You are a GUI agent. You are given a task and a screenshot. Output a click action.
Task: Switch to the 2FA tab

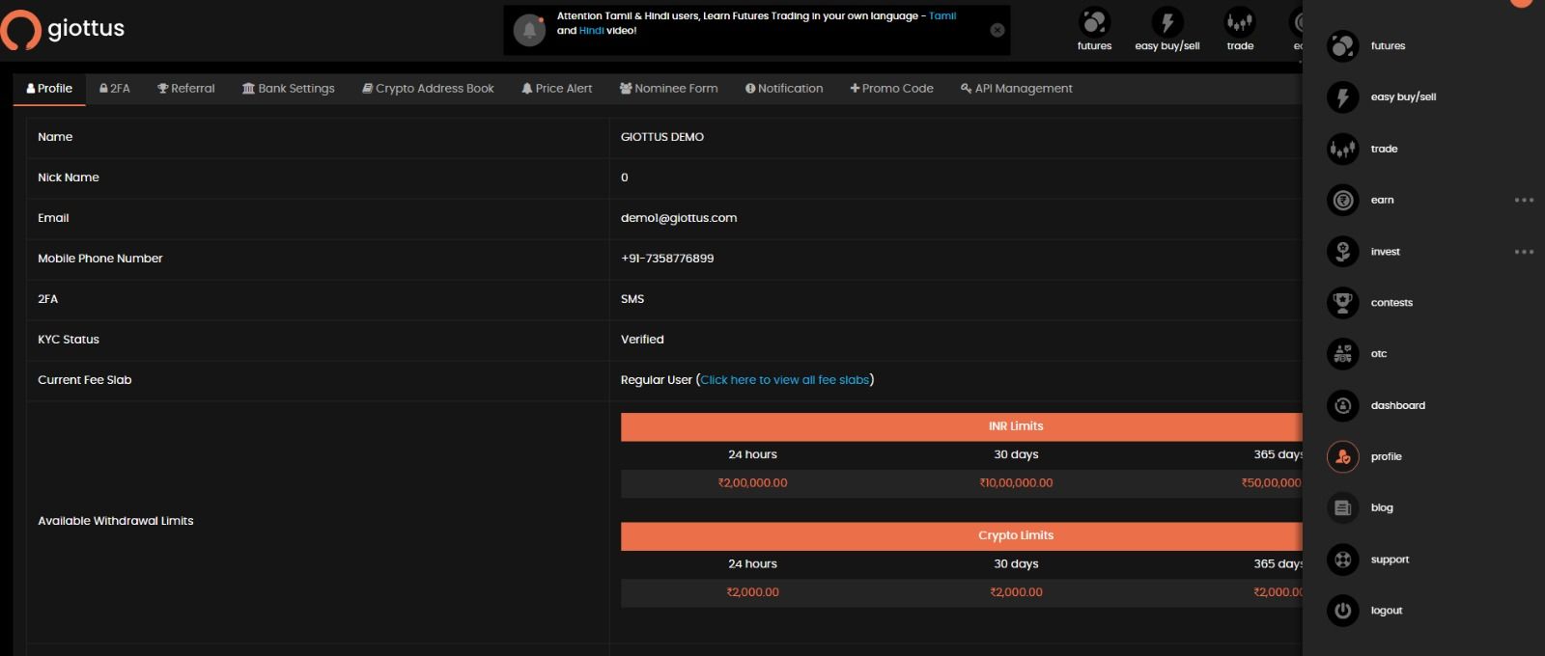[115, 89]
